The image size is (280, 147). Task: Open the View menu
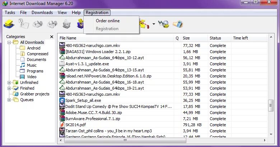click(x=62, y=13)
